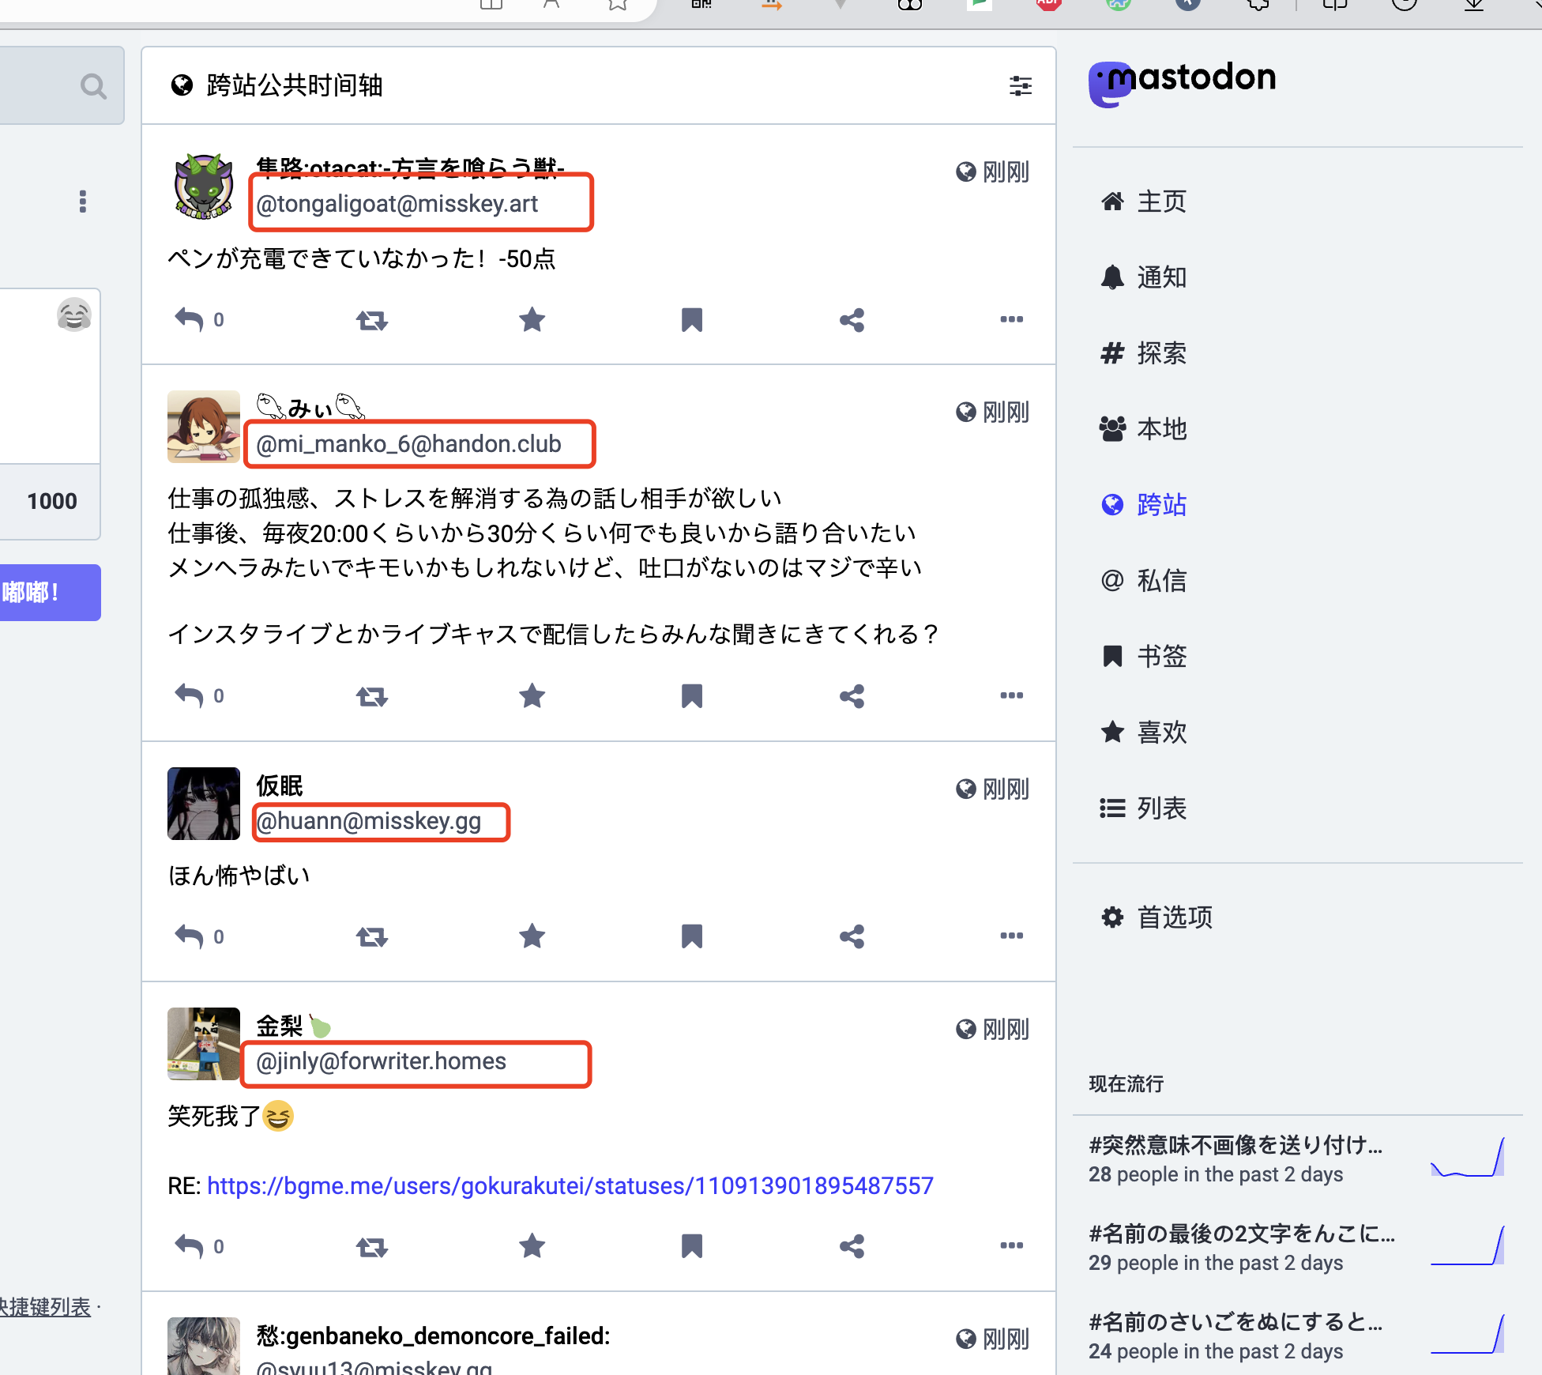The width and height of the screenshot is (1542, 1375).
Task: Boost tongaligoat's post
Action: point(371,320)
